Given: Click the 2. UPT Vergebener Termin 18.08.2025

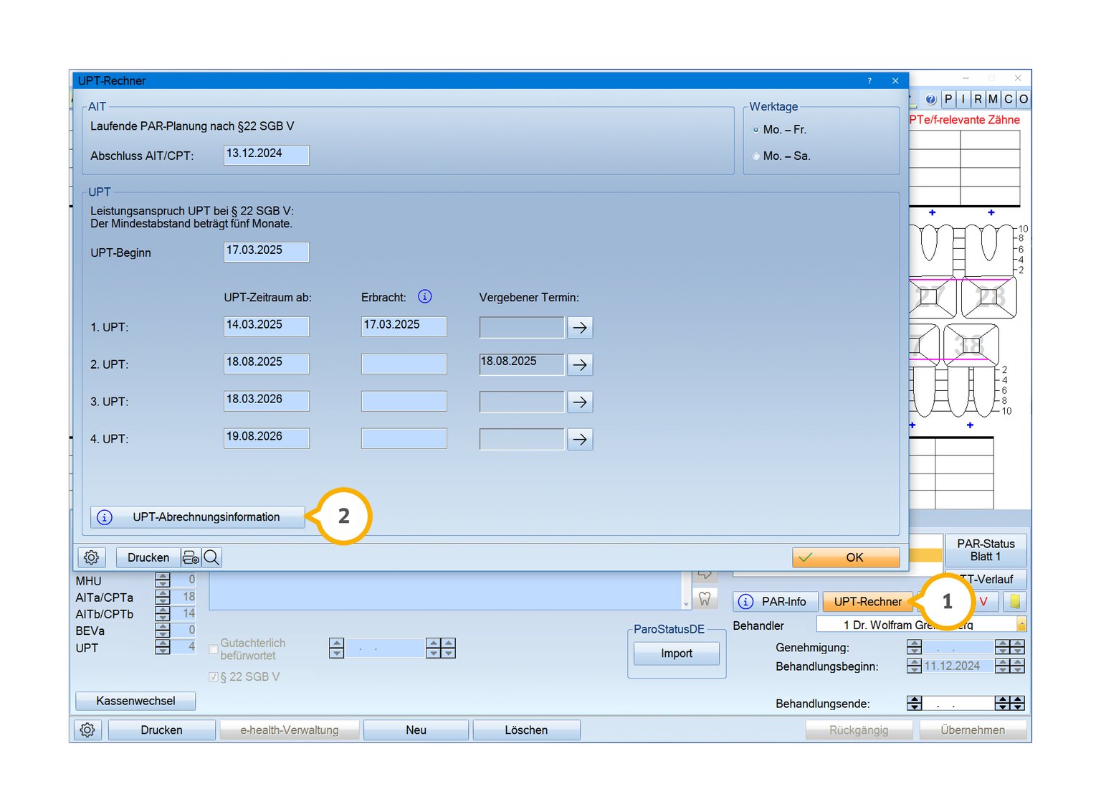Looking at the screenshot, I should pos(522,364).
